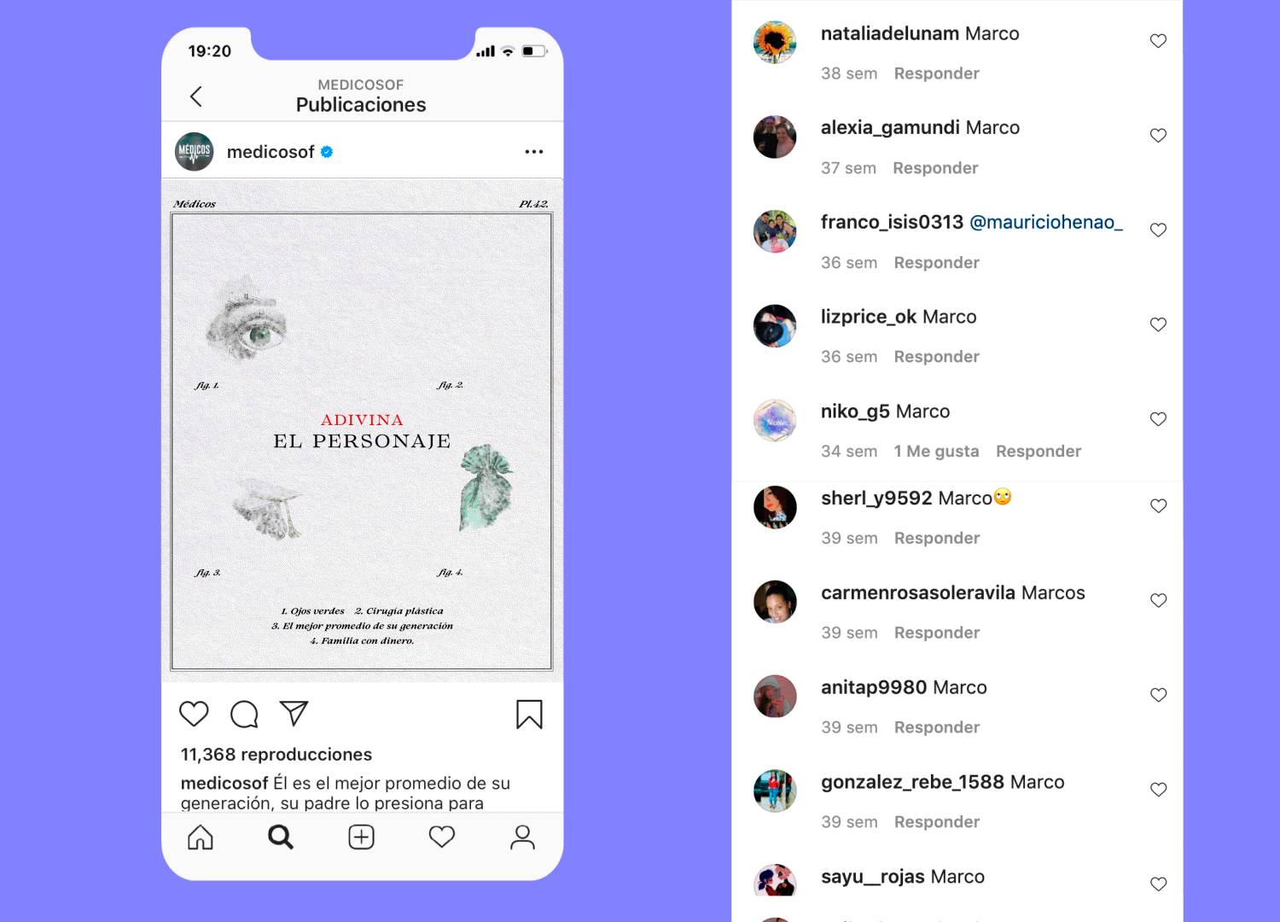The image size is (1280, 922).
Task: Open activity heart in bottom navigation
Action: pos(442,837)
